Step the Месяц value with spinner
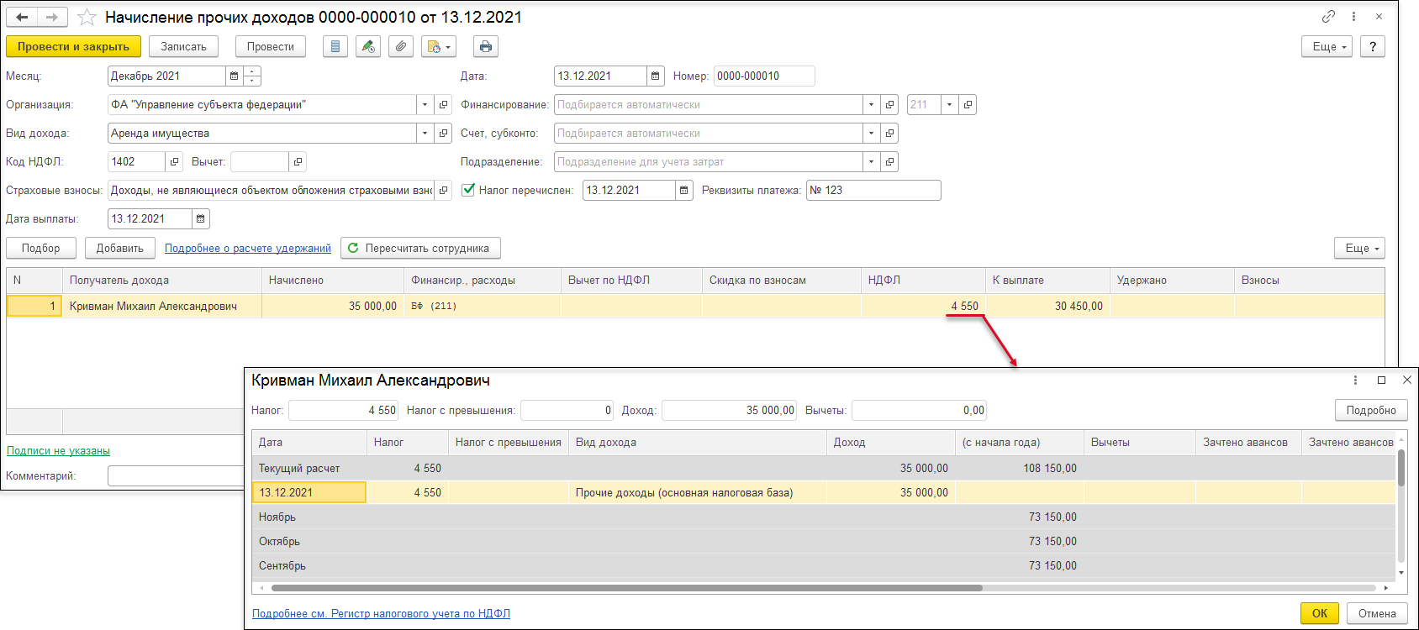The image size is (1419, 630). click(252, 76)
